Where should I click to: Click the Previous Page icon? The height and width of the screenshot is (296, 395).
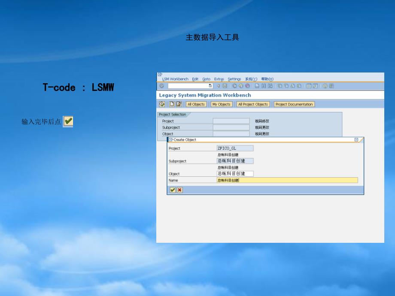[286, 86]
